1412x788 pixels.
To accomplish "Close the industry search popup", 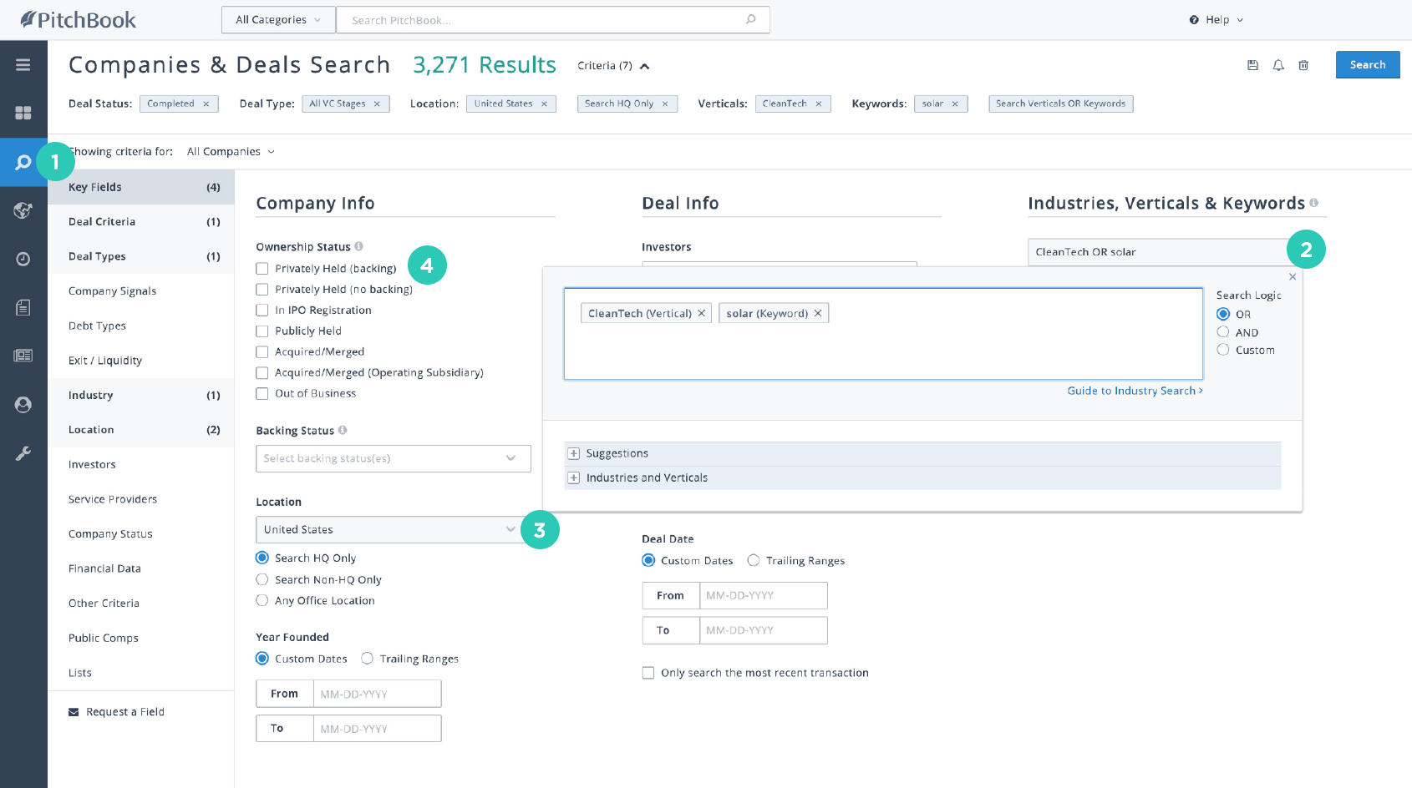I will click(x=1293, y=277).
